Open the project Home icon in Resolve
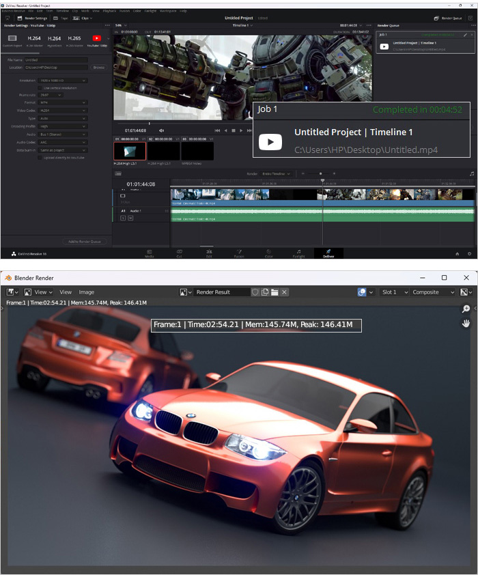Image resolution: width=478 pixels, height=577 pixels. click(458, 253)
